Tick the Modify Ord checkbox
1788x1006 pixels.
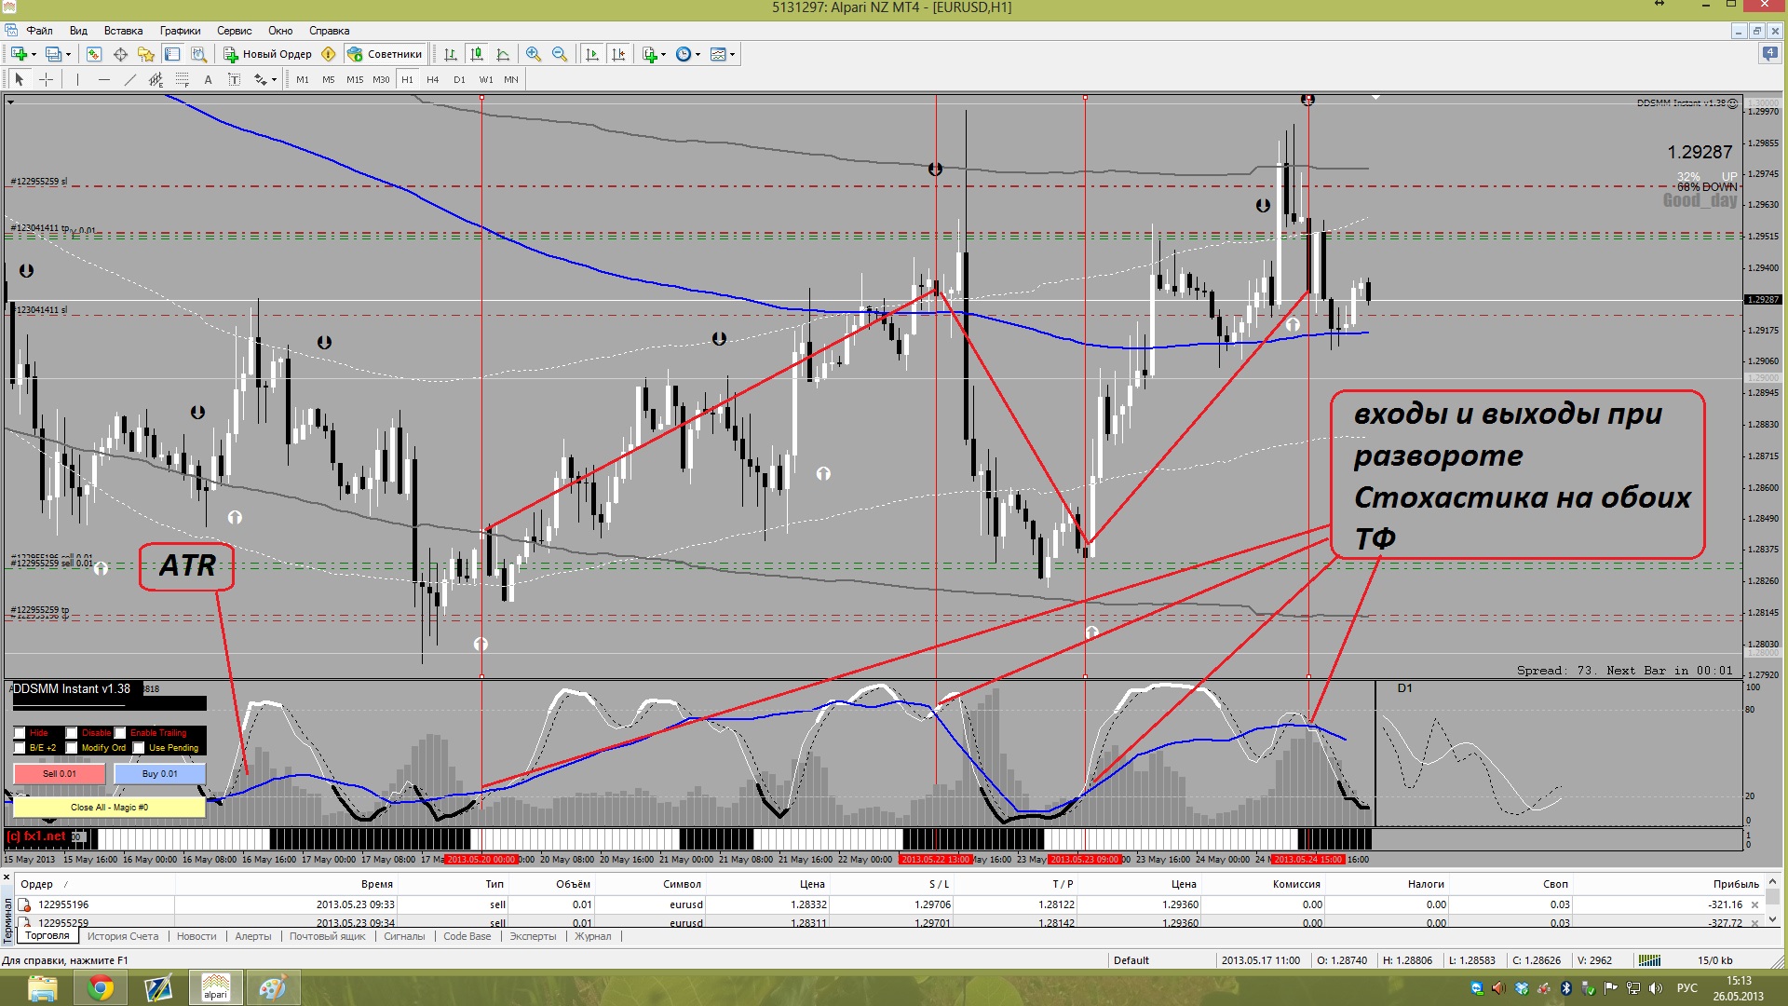[72, 748]
